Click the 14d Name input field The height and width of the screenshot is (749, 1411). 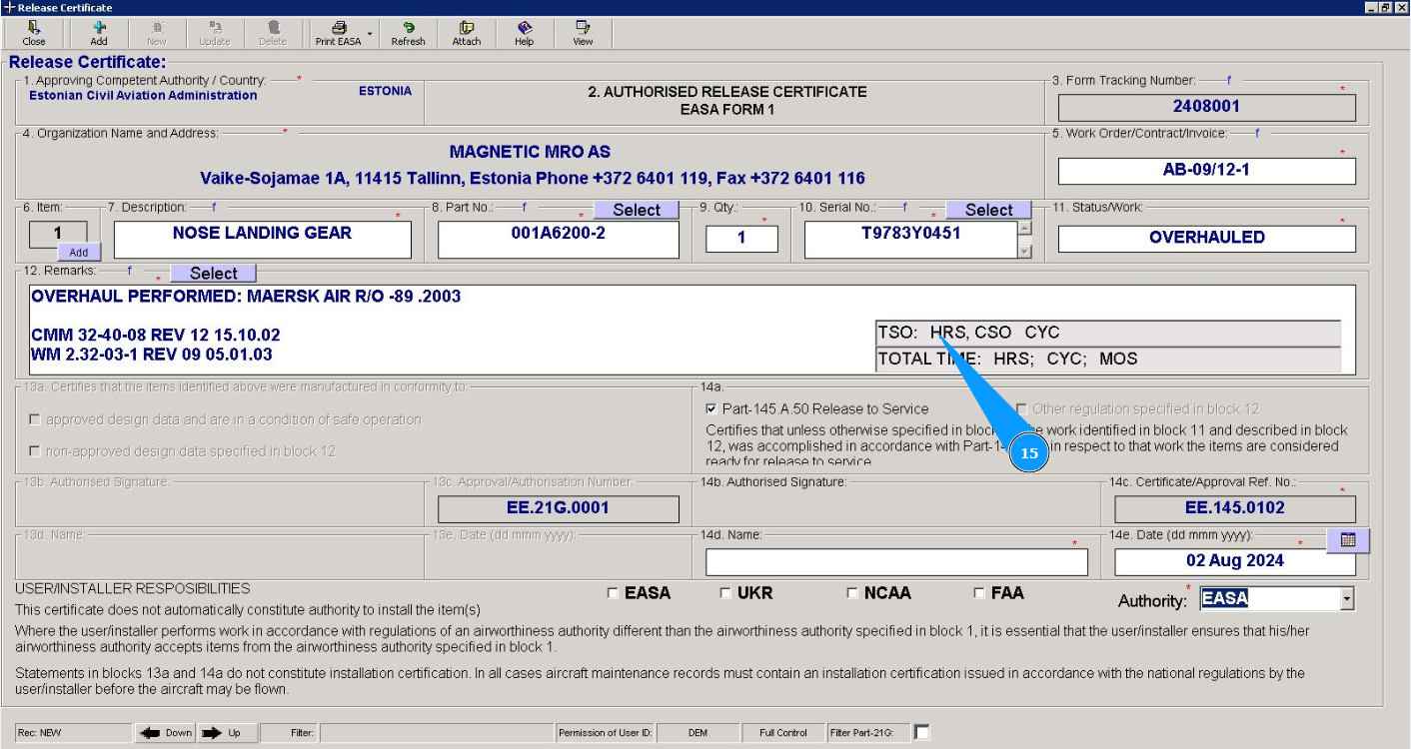click(896, 562)
